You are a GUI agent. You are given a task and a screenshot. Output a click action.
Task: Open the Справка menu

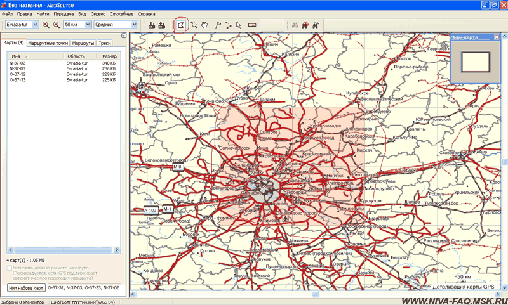pyautogui.click(x=147, y=14)
